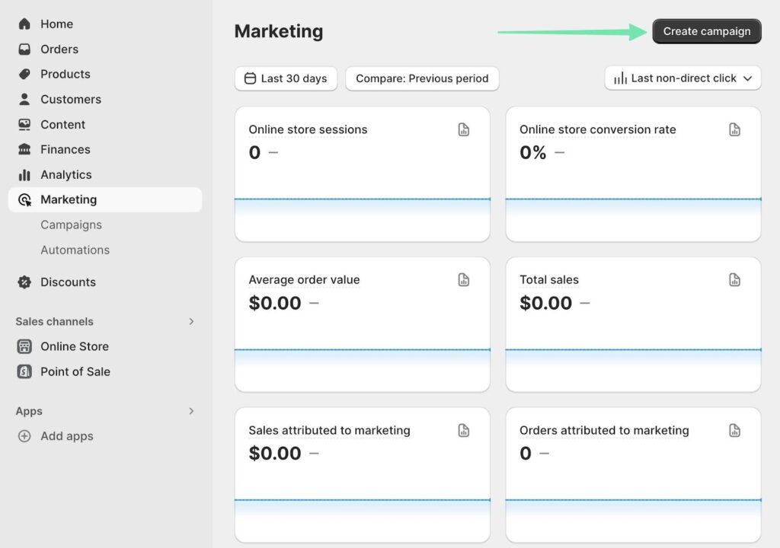Open Automations submenu item

75,250
